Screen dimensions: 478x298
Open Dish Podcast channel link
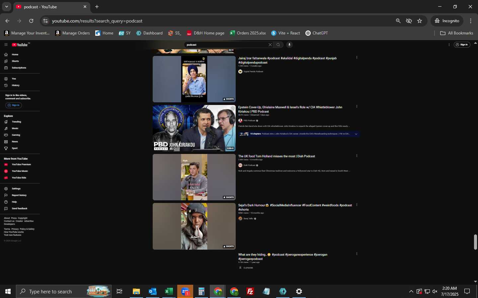(x=249, y=165)
